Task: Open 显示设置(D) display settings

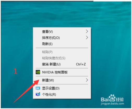Action: 62,88
